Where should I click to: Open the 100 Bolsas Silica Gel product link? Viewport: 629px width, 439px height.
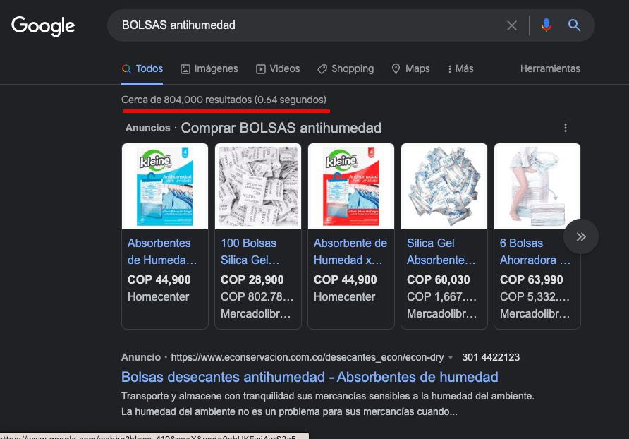coord(250,251)
